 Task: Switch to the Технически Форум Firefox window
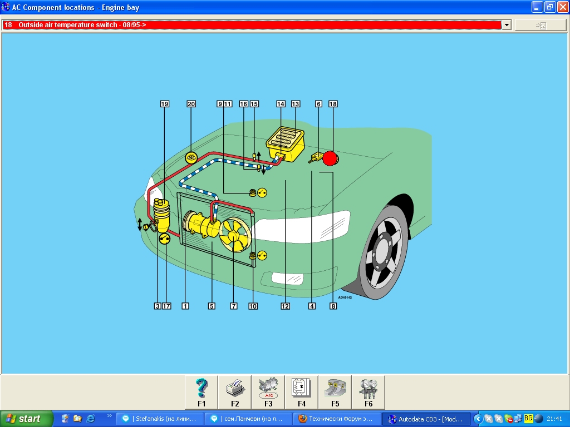pos(337,419)
